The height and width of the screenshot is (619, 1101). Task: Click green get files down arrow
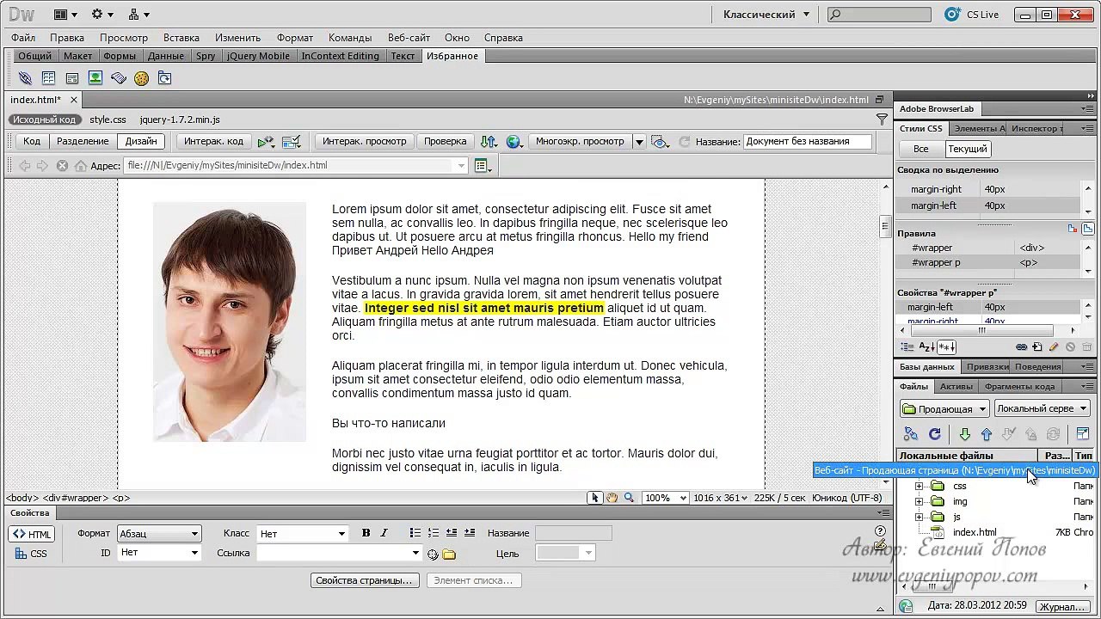coord(964,434)
